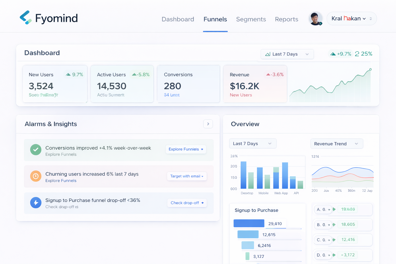The width and height of the screenshot is (396, 264).
Task: Click the green arrow icon beside the 12,416 metric
Action: click(x=334, y=240)
